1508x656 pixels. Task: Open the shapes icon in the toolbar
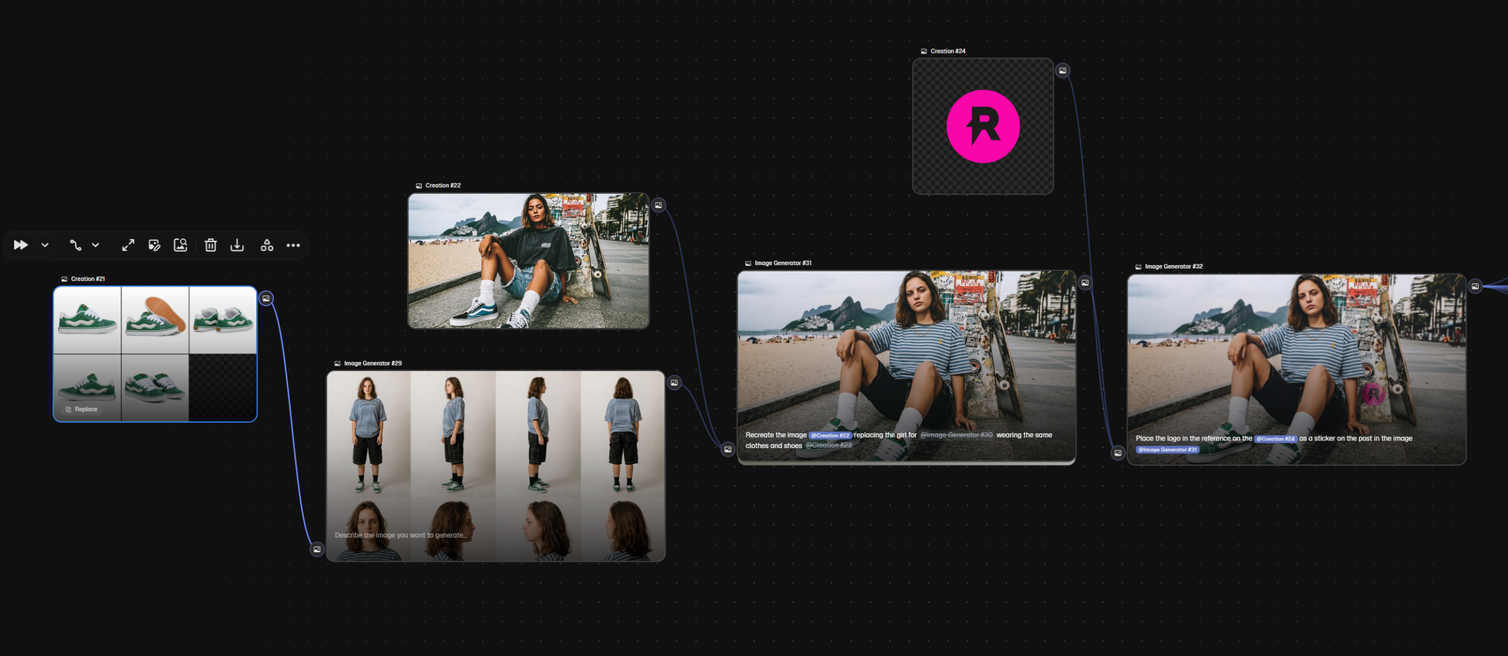267,245
